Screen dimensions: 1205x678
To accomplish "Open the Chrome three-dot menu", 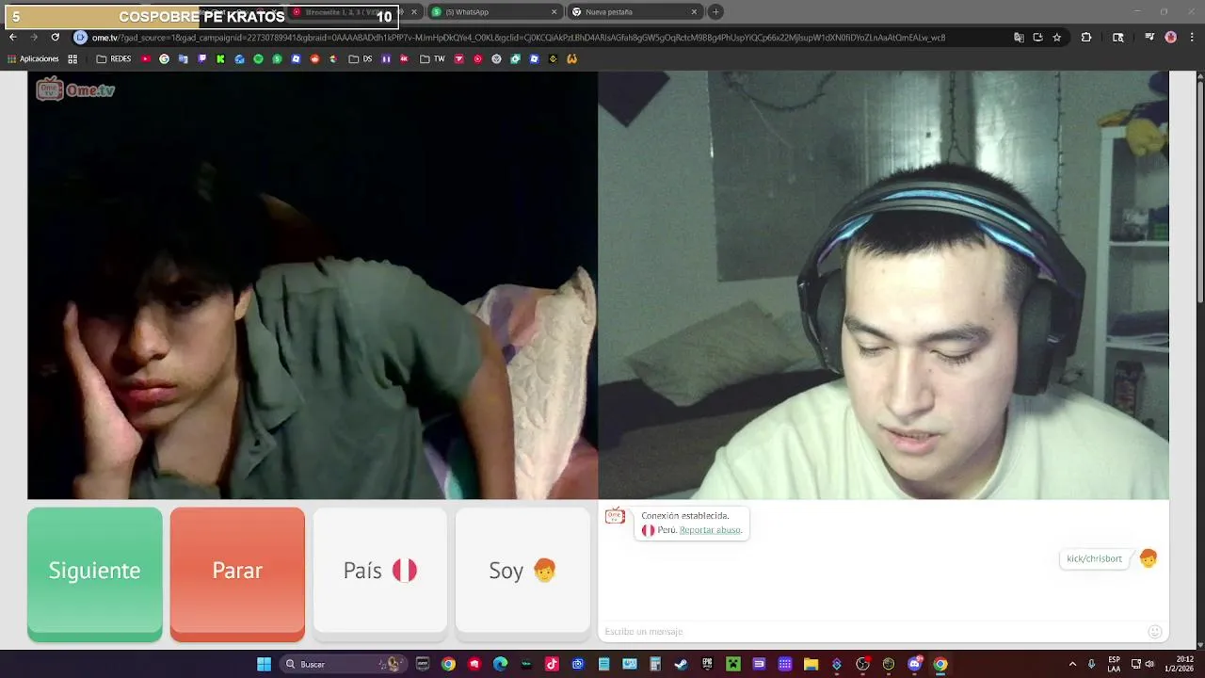I will [1190, 38].
